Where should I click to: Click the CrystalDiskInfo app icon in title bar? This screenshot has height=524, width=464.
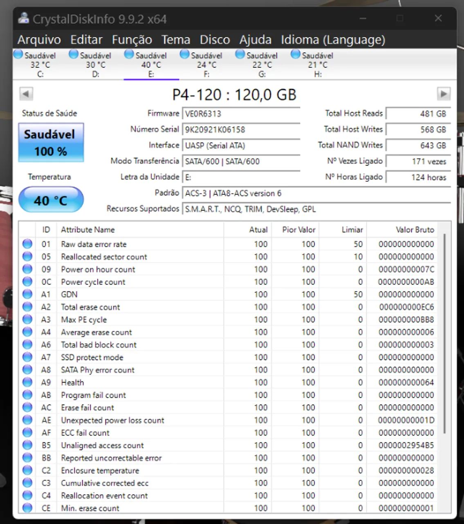tap(24, 19)
